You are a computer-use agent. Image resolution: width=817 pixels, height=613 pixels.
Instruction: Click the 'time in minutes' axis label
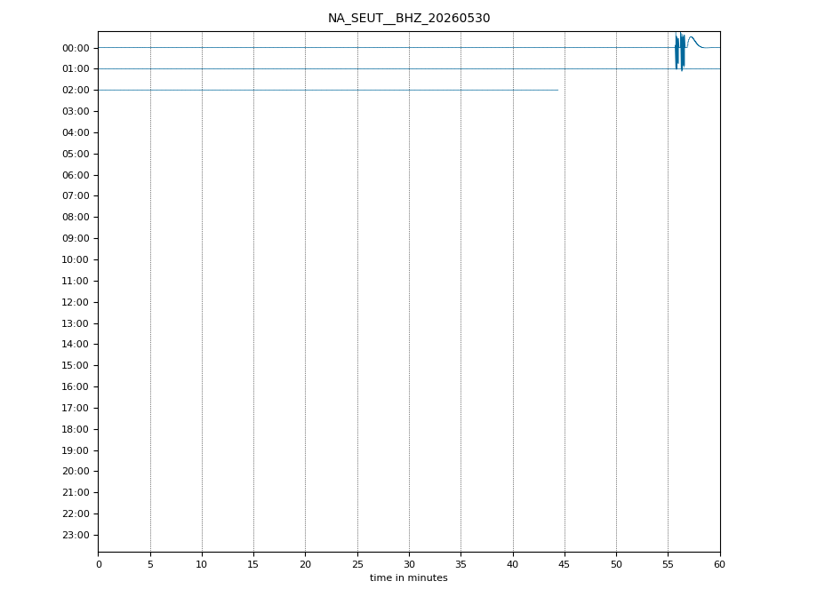point(409,577)
